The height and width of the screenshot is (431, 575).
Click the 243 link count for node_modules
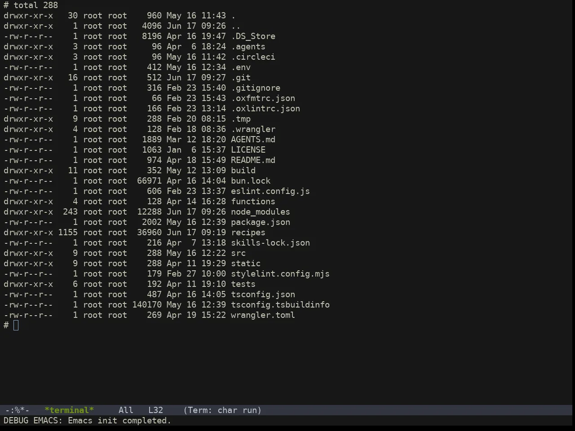point(70,212)
